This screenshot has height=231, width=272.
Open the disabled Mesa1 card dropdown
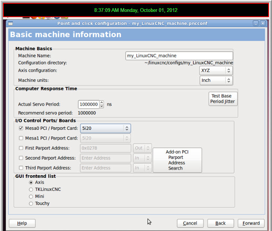(x=105, y=138)
